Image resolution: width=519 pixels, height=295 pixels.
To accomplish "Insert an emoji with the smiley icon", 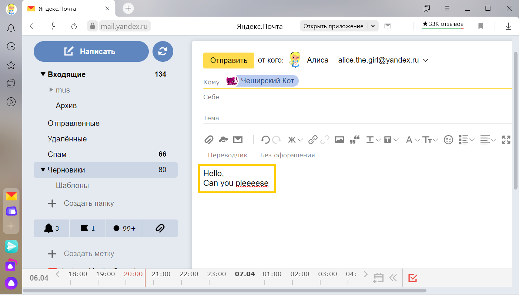I will coord(448,140).
